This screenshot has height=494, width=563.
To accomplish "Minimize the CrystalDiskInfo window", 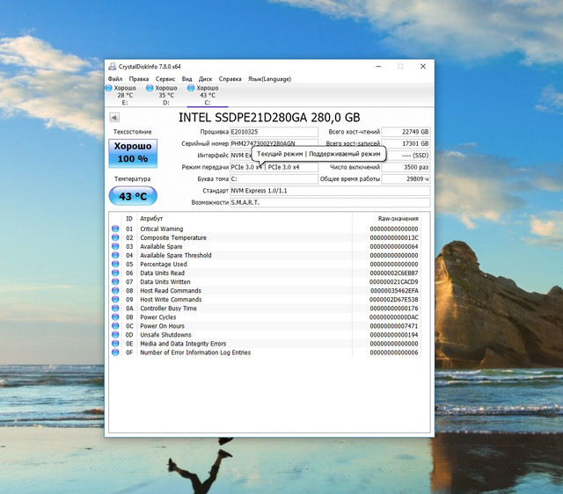I will tap(378, 67).
